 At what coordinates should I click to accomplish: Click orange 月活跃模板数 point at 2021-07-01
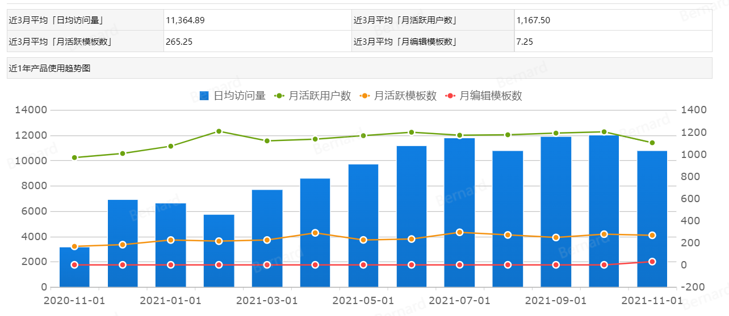click(x=459, y=232)
